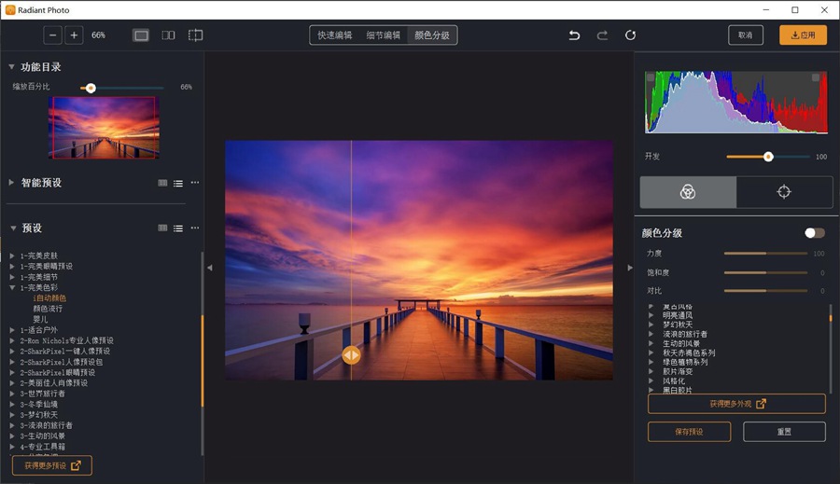Collapse left panel with the arrow handle
840x484 pixels.
click(209, 267)
